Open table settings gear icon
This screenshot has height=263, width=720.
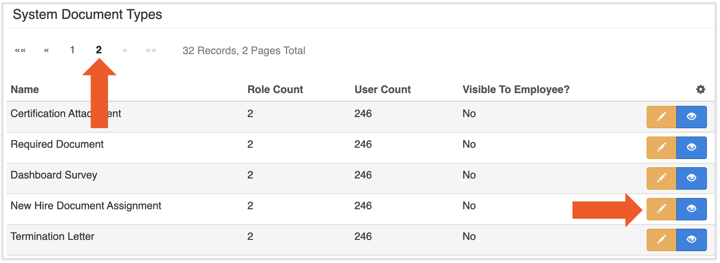[x=701, y=89]
